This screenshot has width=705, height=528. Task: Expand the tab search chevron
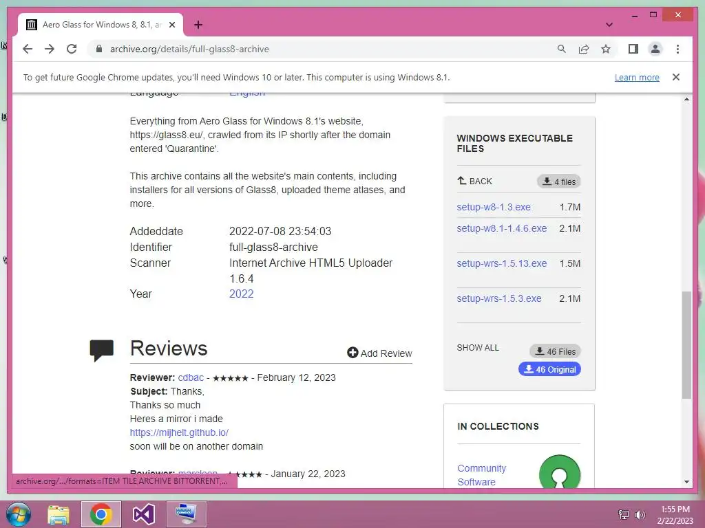point(609,25)
